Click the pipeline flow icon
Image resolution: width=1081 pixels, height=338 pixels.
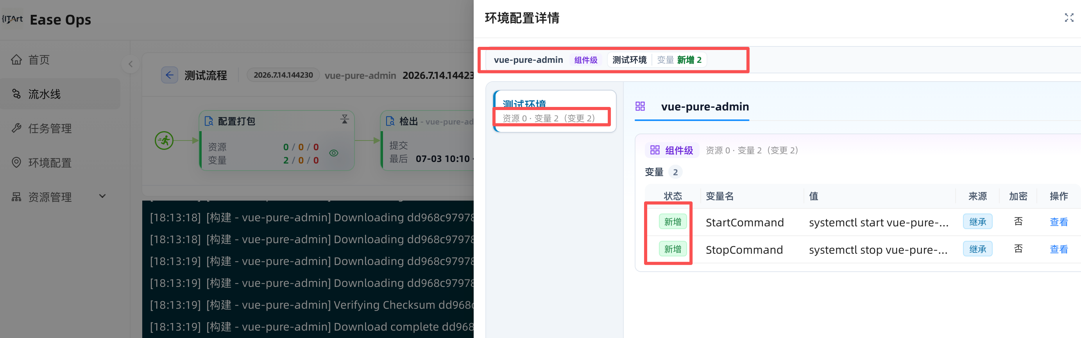(16, 94)
